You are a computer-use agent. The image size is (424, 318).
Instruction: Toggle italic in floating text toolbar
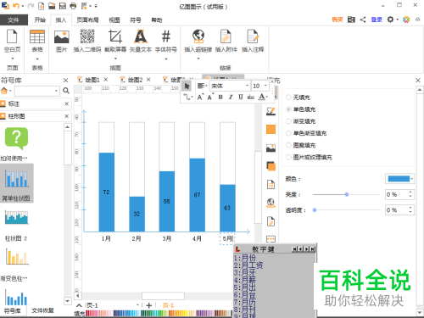pyautogui.click(x=231, y=97)
